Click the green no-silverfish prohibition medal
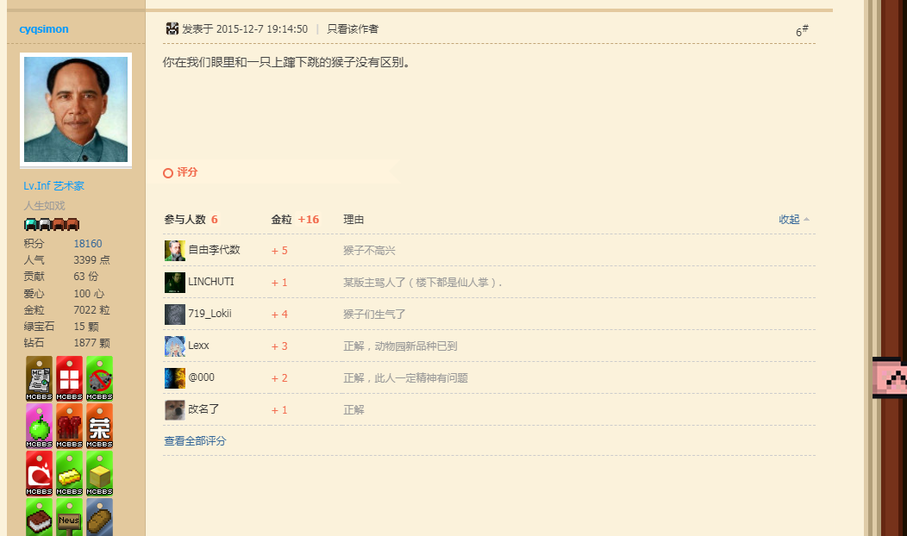Image resolution: width=907 pixels, height=536 pixels. point(99,378)
